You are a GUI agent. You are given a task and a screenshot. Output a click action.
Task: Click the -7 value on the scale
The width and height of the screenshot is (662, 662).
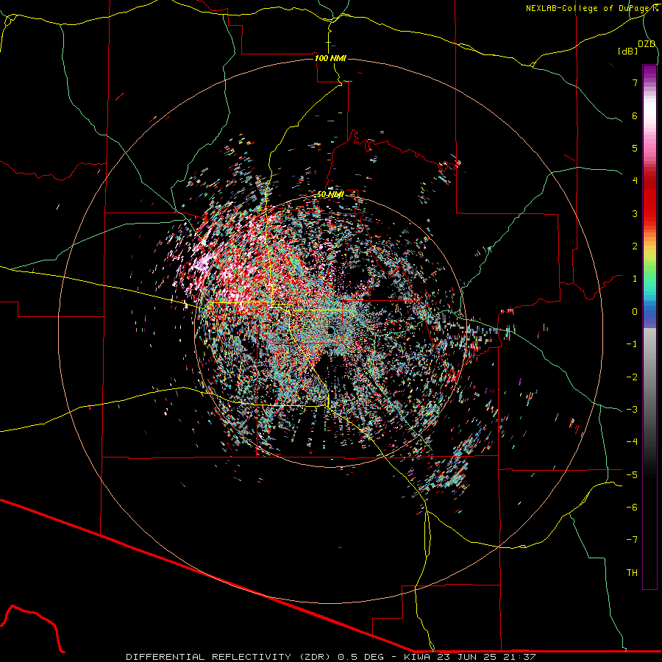[632, 540]
